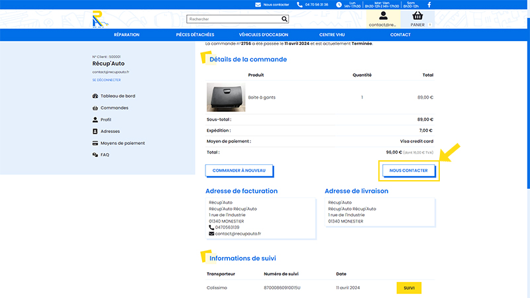Click the Se déconnecter link

click(107, 80)
